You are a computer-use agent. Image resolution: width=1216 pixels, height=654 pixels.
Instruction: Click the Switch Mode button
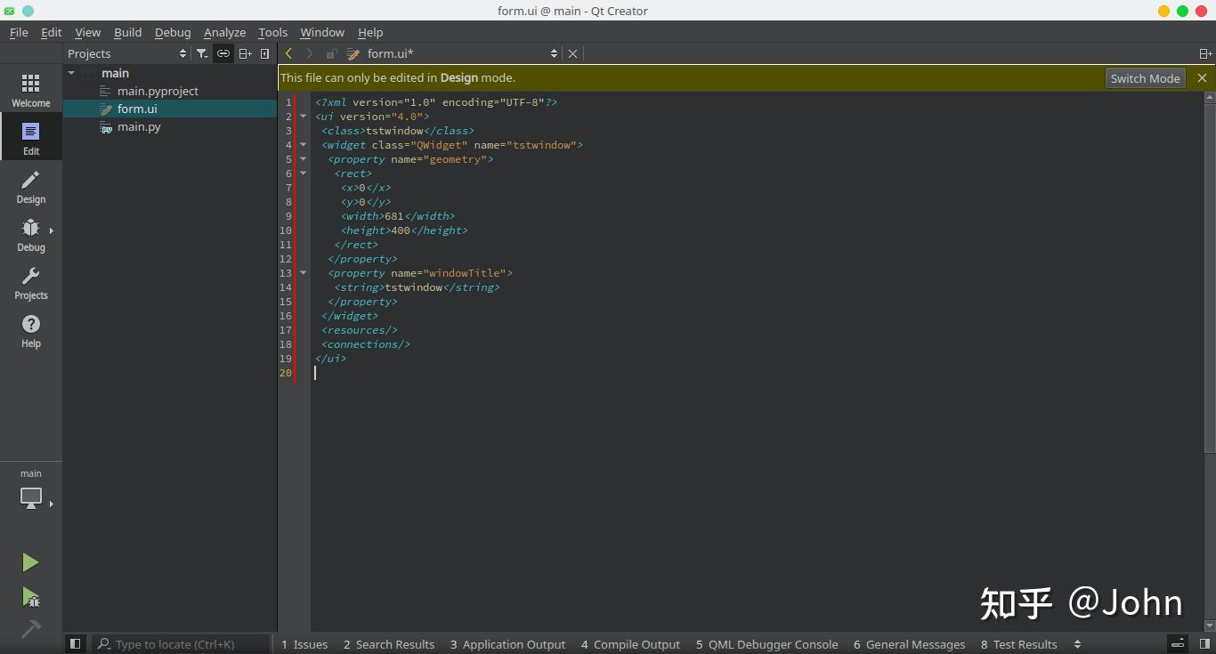coord(1145,78)
